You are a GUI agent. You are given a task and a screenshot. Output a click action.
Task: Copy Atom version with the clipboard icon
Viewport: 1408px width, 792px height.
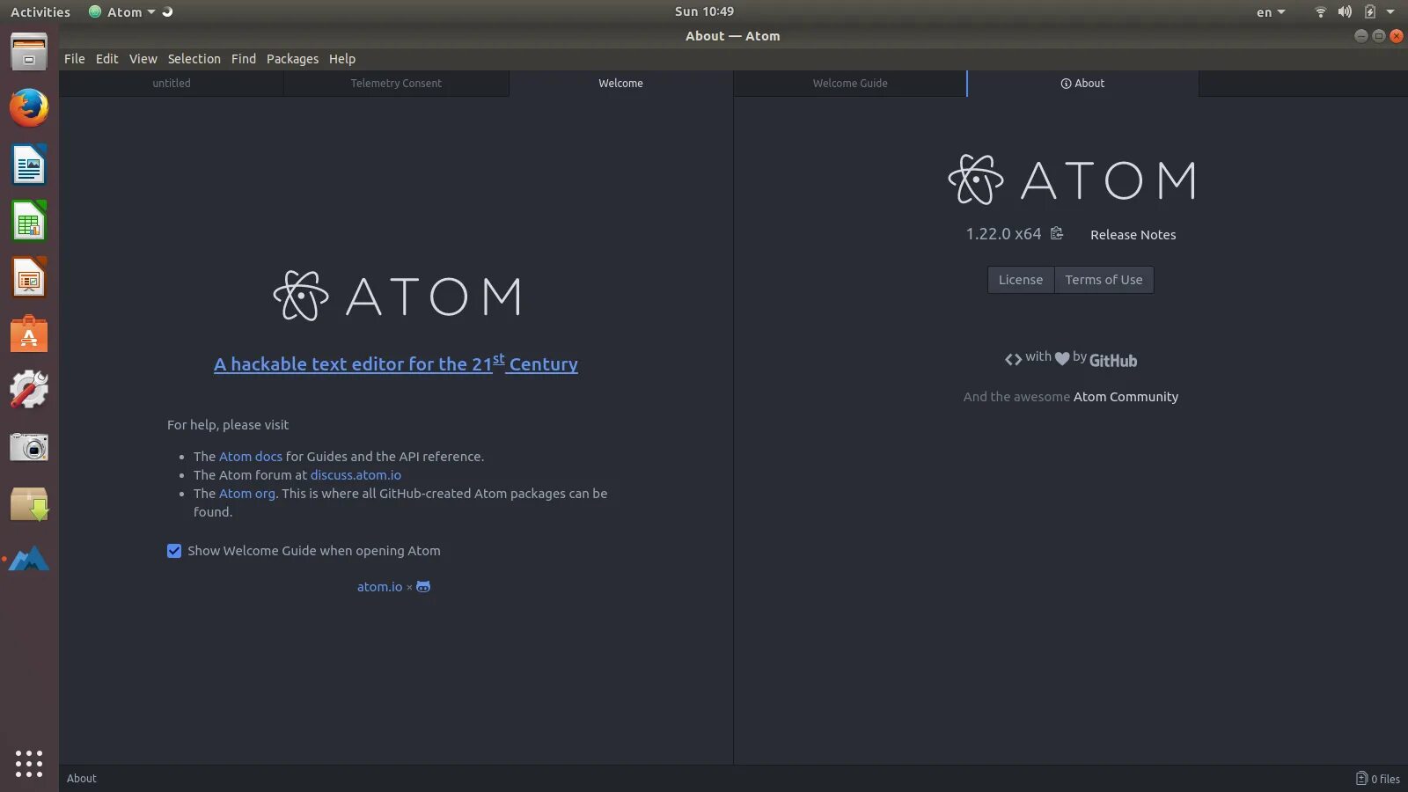coord(1056,233)
